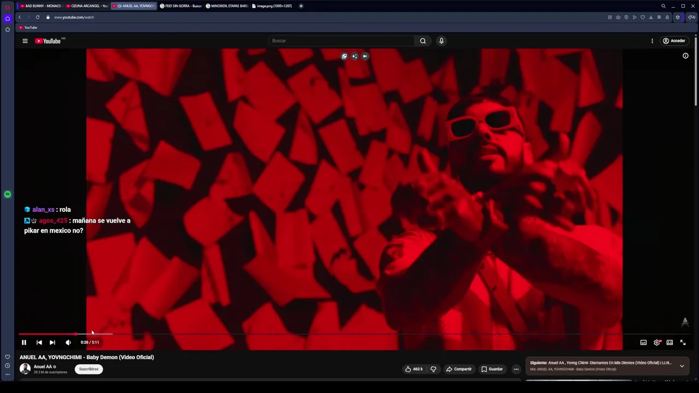Start voice search with microphone
This screenshot has height=393, width=699.
pyautogui.click(x=441, y=41)
